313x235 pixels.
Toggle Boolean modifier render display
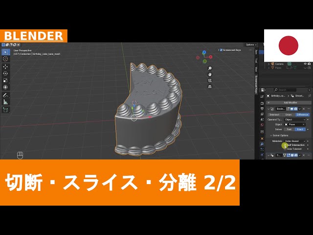[296, 109]
